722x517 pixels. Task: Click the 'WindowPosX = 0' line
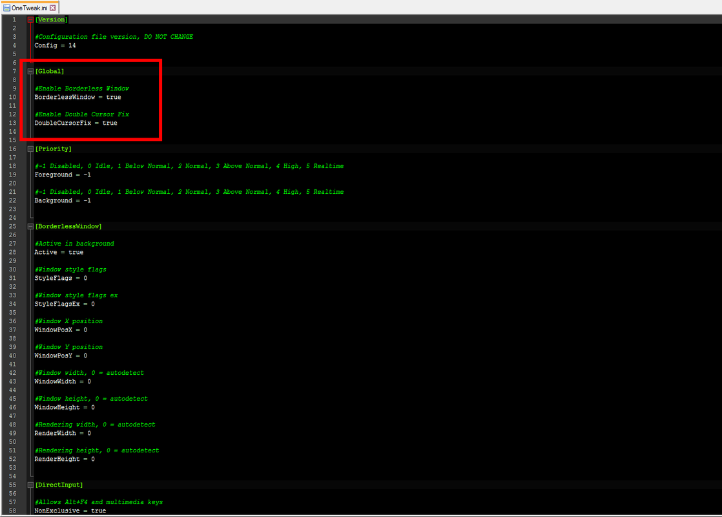(x=61, y=330)
